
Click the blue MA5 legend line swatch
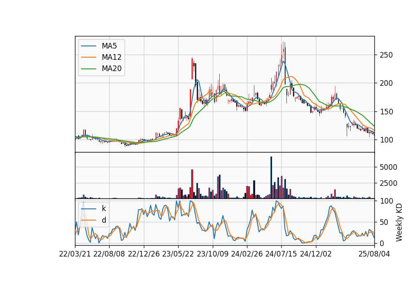click(x=88, y=46)
